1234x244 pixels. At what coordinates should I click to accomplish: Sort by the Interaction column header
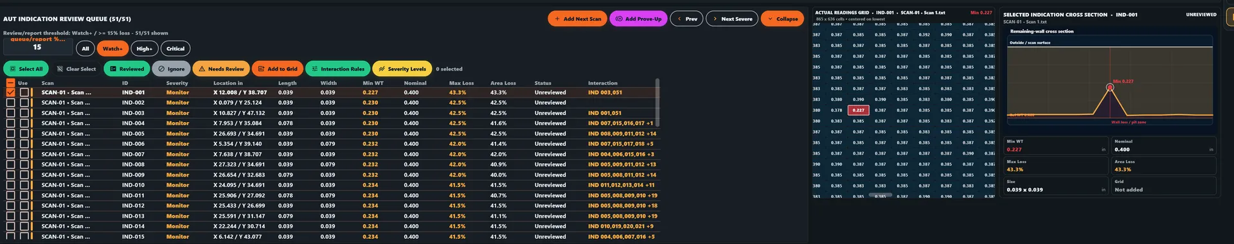point(603,83)
